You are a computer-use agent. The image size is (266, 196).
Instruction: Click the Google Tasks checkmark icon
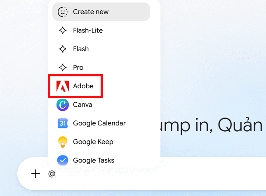click(63, 161)
